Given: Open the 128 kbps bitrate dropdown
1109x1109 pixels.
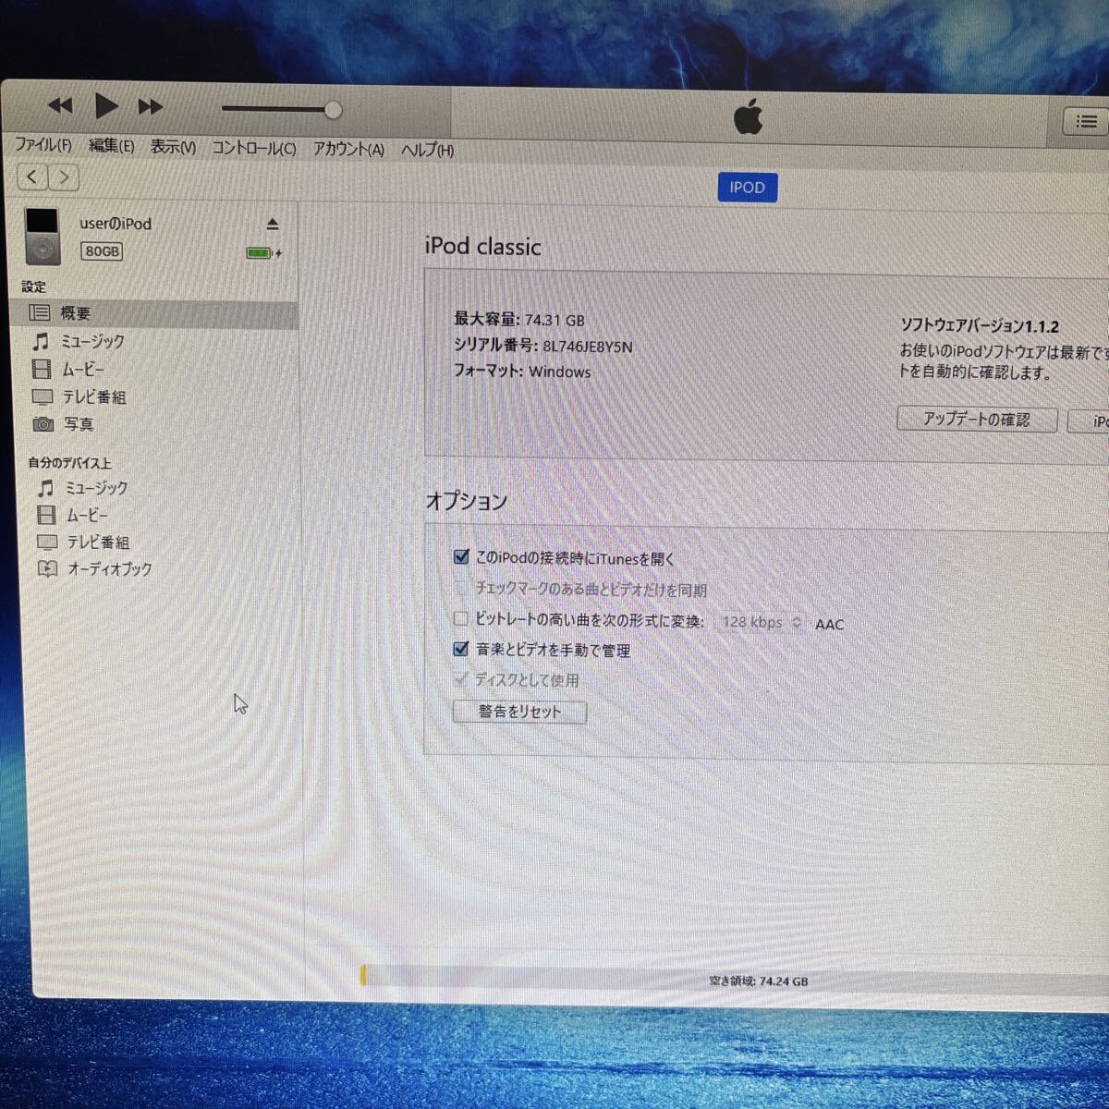Looking at the screenshot, I should coord(762,622).
